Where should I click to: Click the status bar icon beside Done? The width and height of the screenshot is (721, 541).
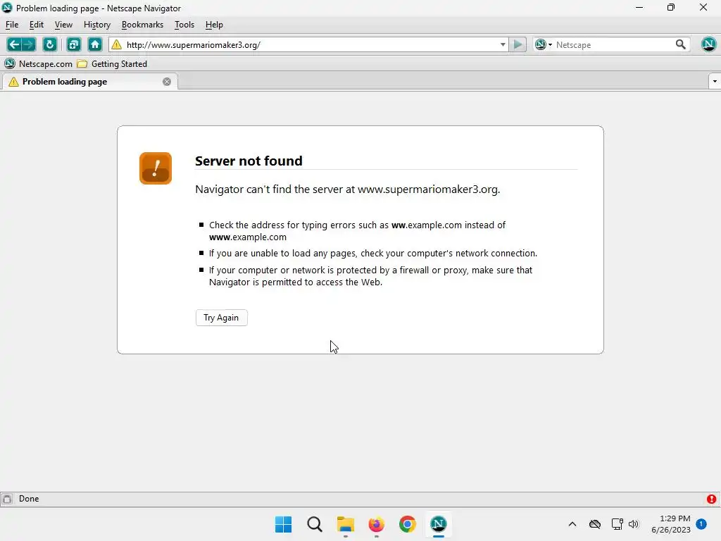(7, 499)
